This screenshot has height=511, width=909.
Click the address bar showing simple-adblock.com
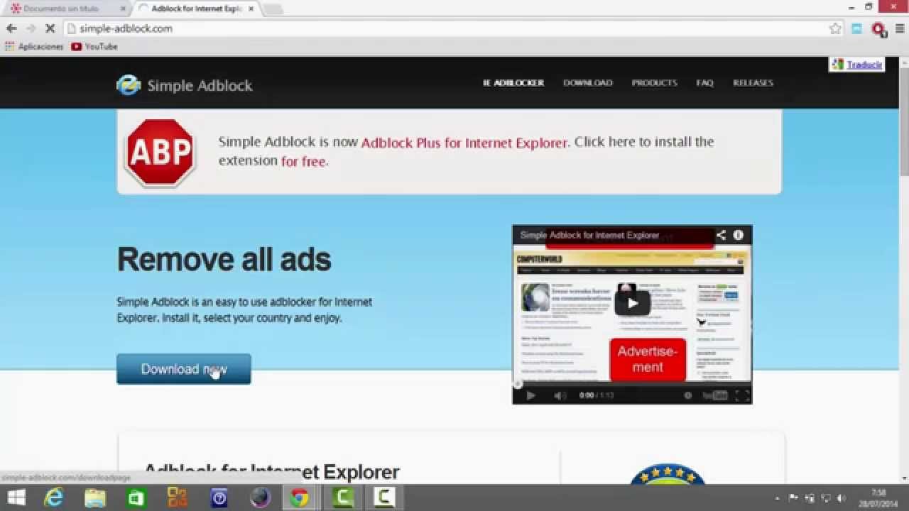click(x=446, y=28)
